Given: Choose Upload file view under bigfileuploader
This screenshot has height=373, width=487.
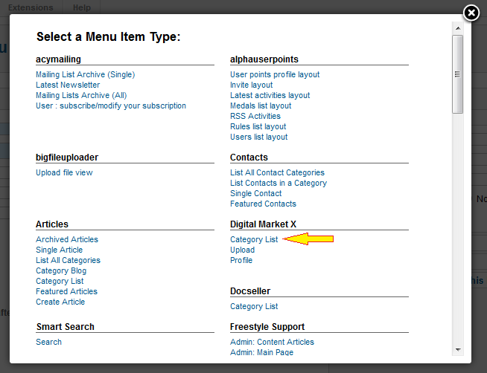Looking at the screenshot, I should point(64,172).
